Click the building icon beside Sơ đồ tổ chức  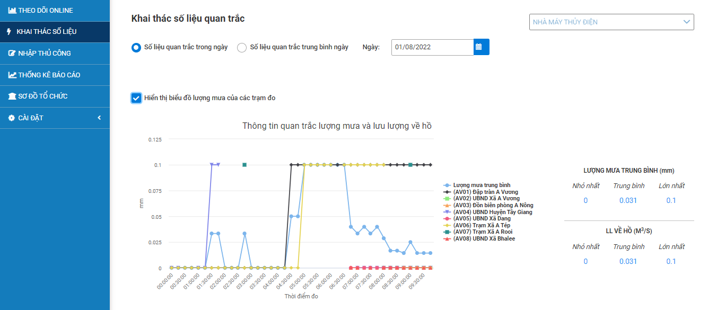(12, 96)
